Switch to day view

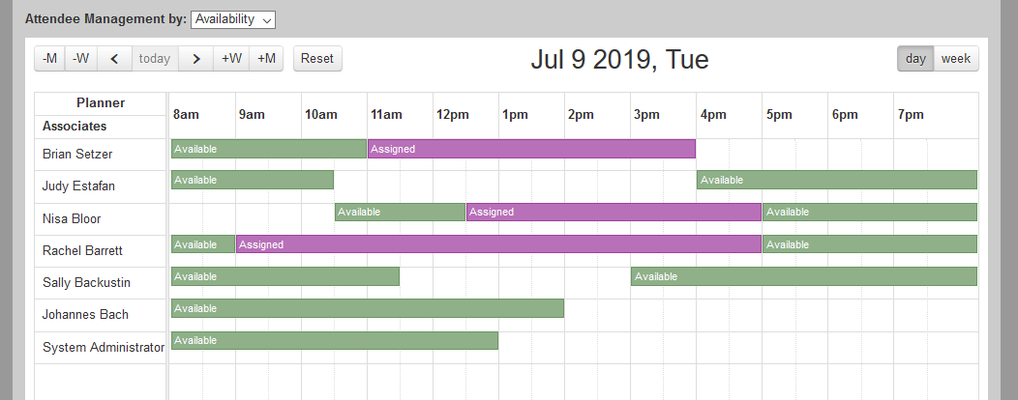click(x=915, y=58)
